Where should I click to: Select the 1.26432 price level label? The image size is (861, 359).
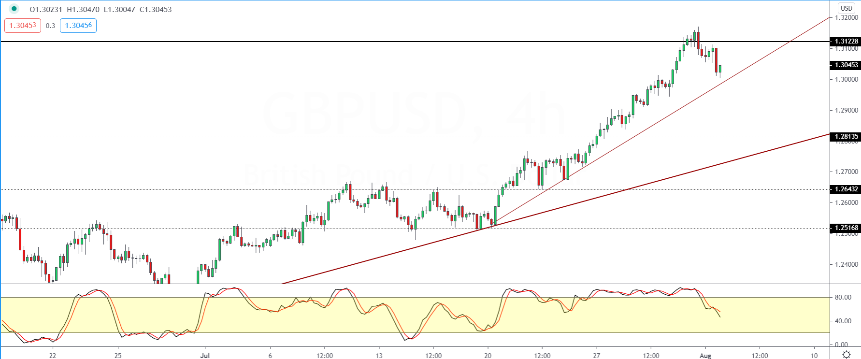pyautogui.click(x=846, y=189)
